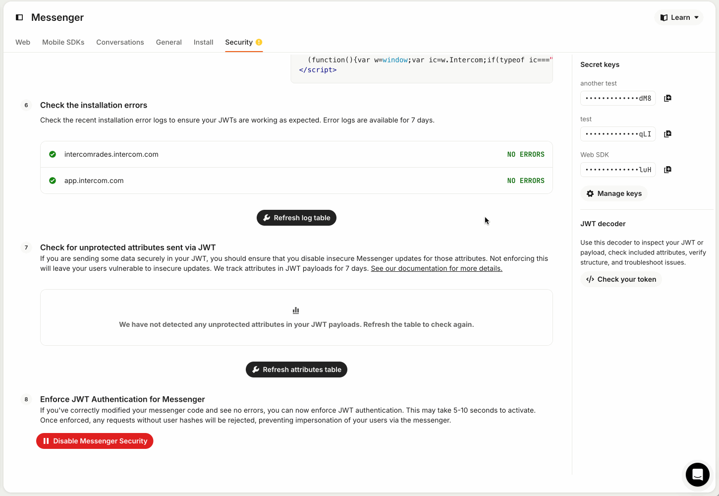The width and height of the screenshot is (719, 496).
Task: Copy the 'another test' secret key
Action: pos(667,98)
